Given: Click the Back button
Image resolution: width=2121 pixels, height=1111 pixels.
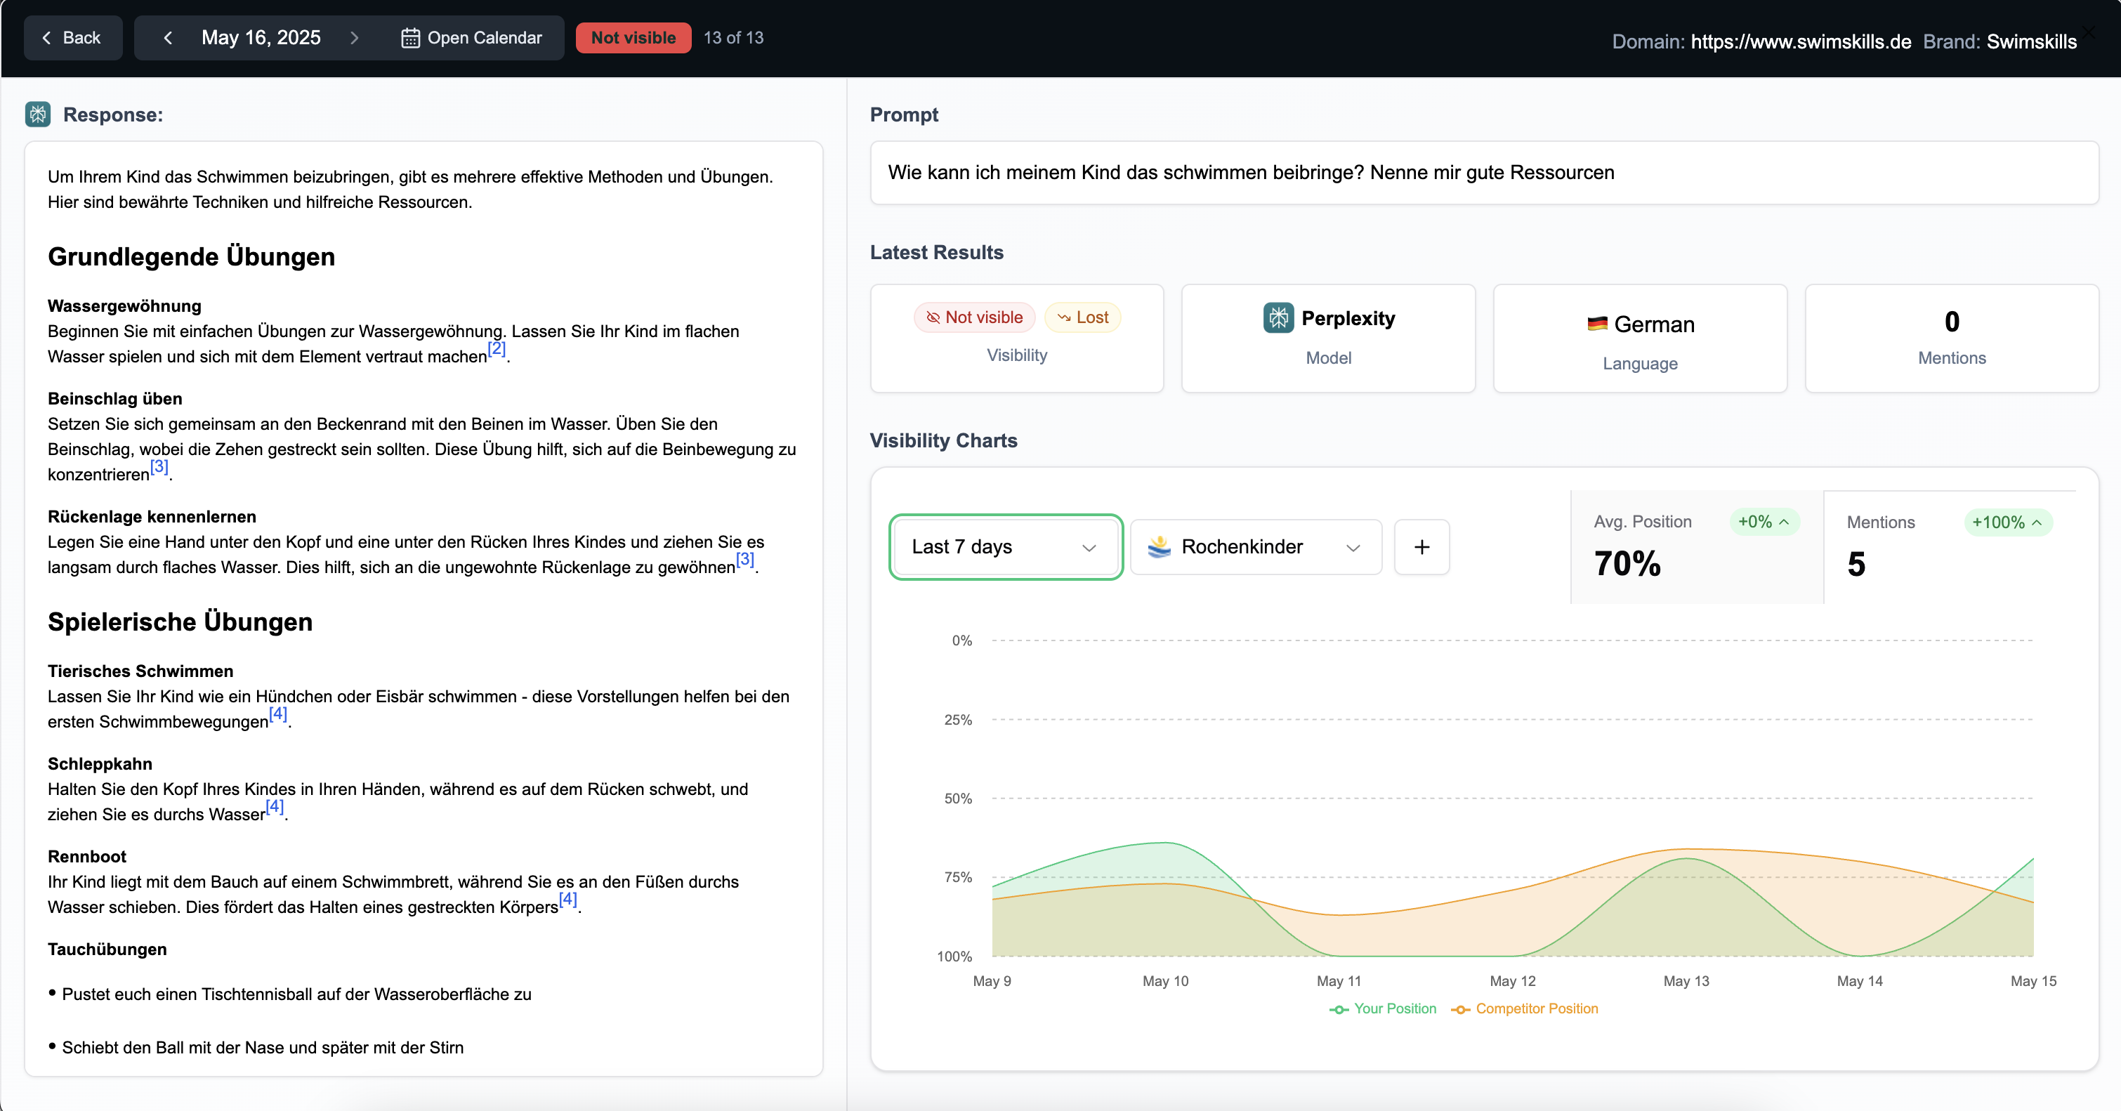Looking at the screenshot, I should point(72,38).
